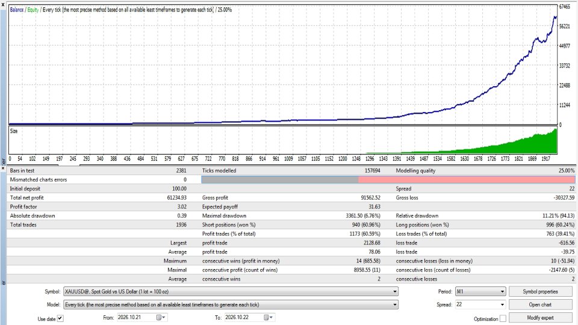
Task: Click the Equity legend label in graph
Action: [x=33, y=10]
